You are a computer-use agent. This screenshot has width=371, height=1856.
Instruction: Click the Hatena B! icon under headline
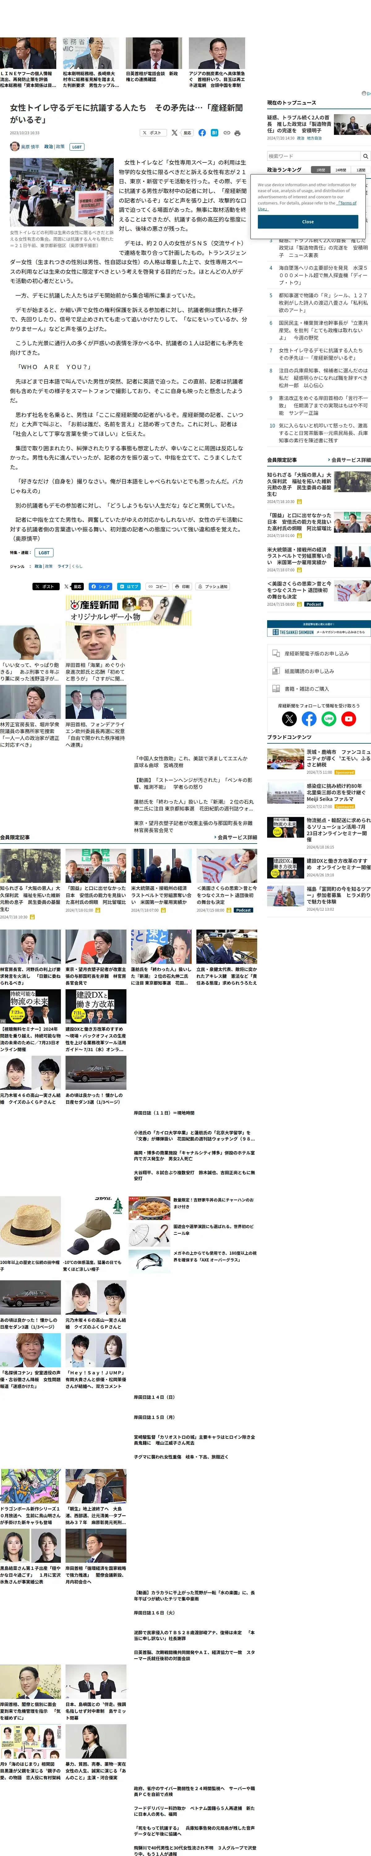(214, 133)
